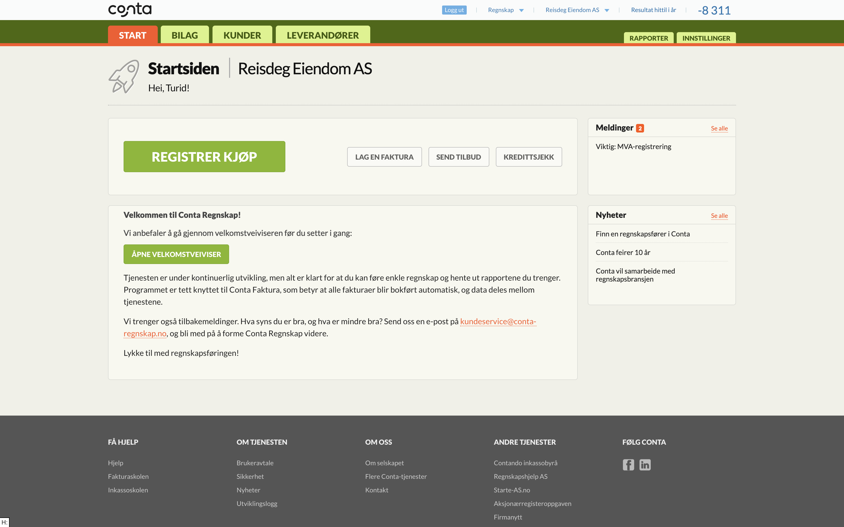The image size is (844, 527).
Task: Click the Logg ut button
Action: 454,10
